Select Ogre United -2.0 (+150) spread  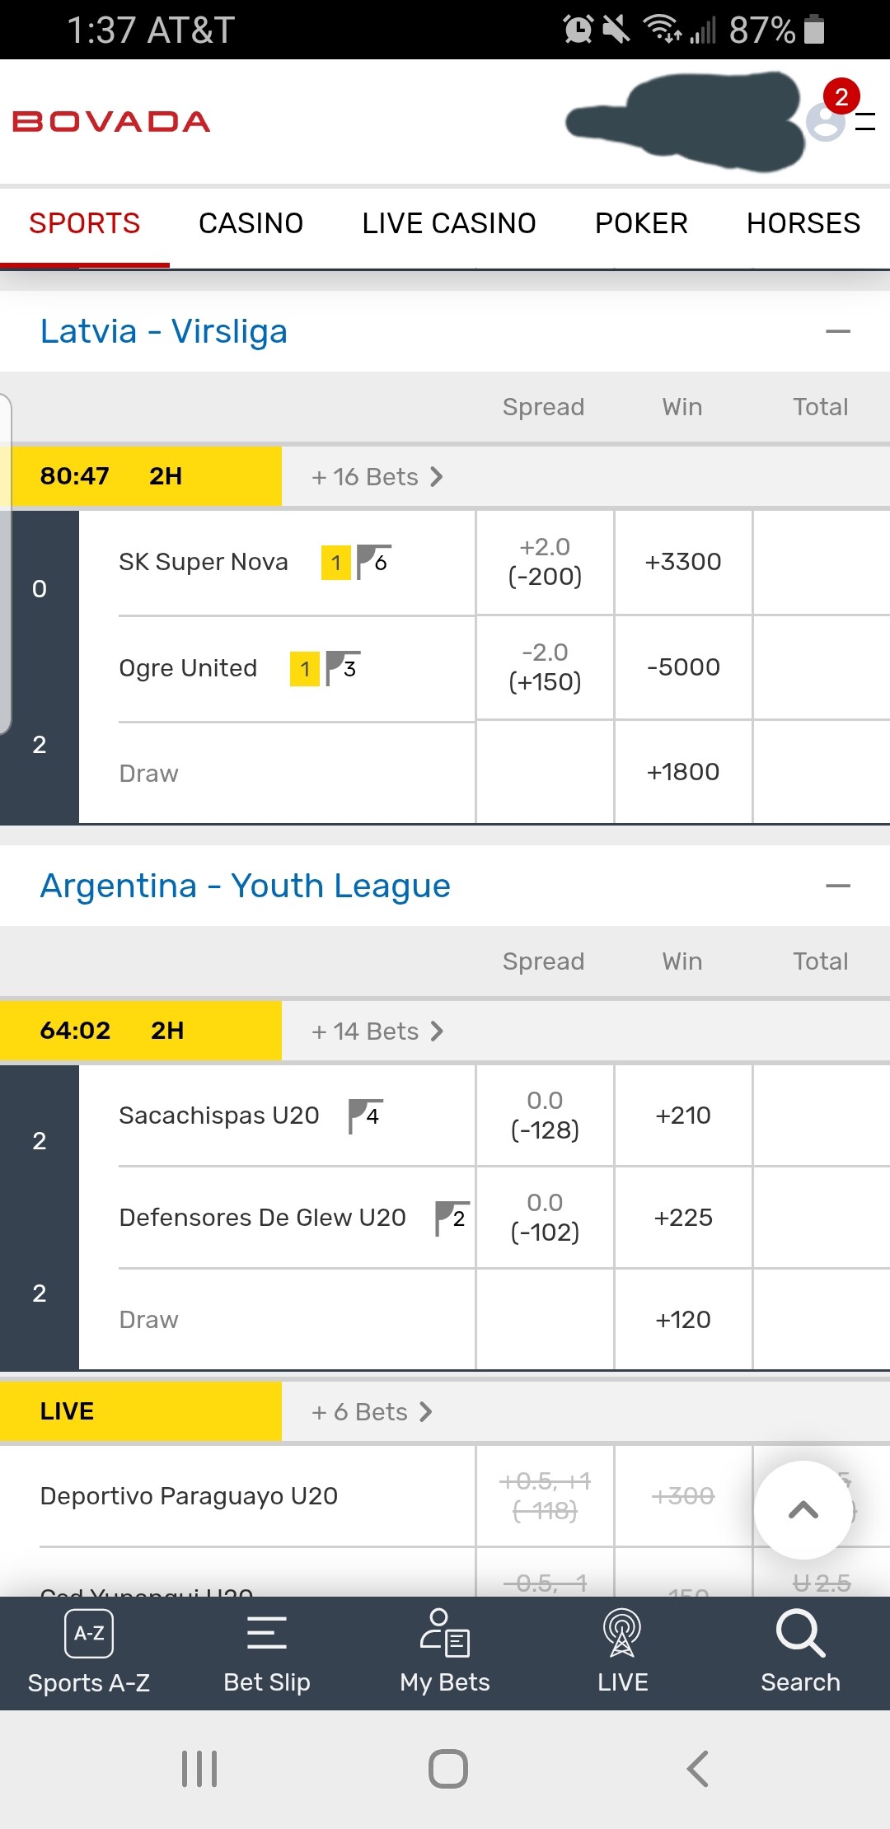click(545, 667)
